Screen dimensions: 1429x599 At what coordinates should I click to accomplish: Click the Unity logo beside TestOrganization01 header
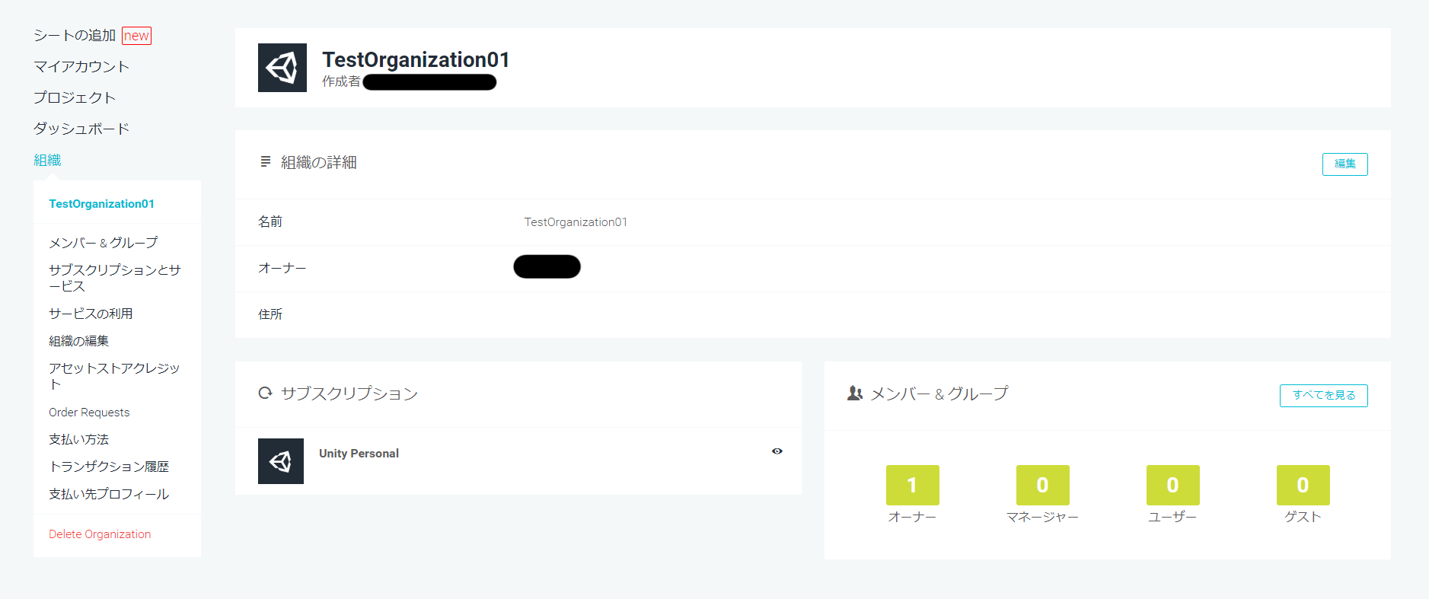tap(282, 68)
